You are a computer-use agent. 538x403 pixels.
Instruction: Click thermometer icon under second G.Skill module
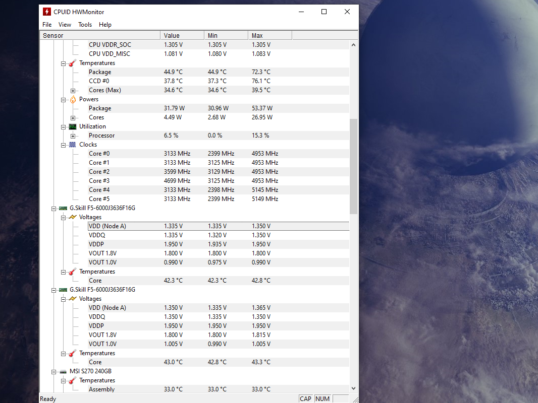[x=72, y=353]
